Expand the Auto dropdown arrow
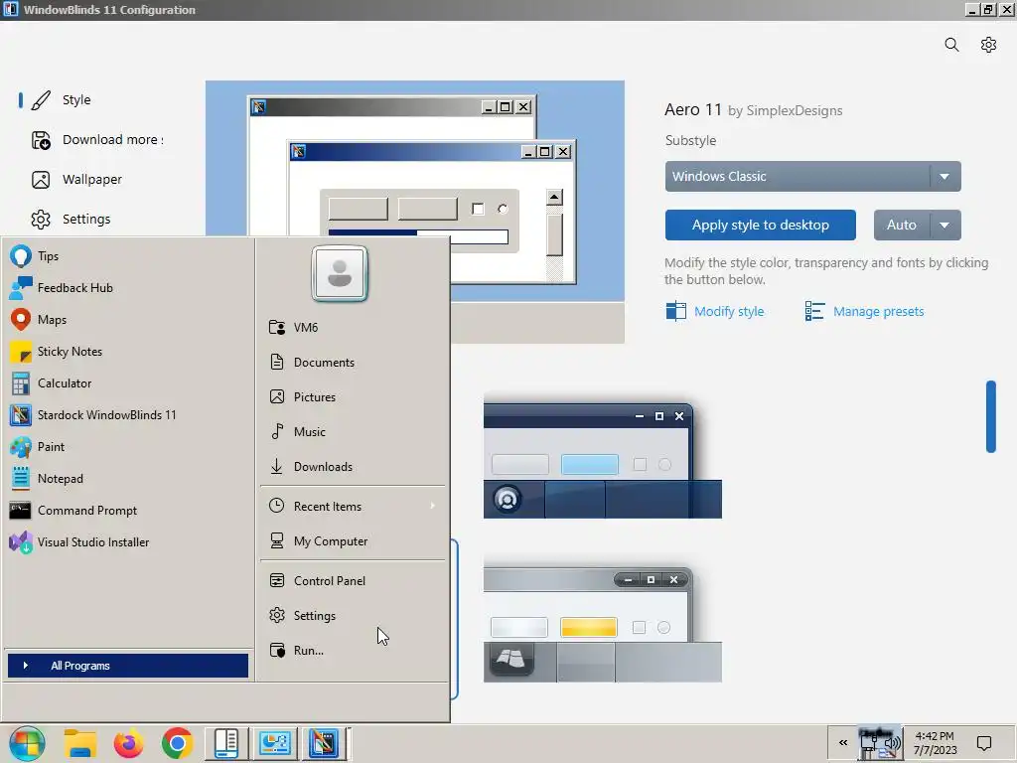 pyautogui.click(x=945, y=226)
